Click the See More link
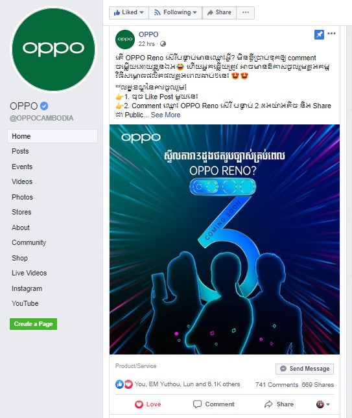The image size is (352, 418). pos(165,115)
